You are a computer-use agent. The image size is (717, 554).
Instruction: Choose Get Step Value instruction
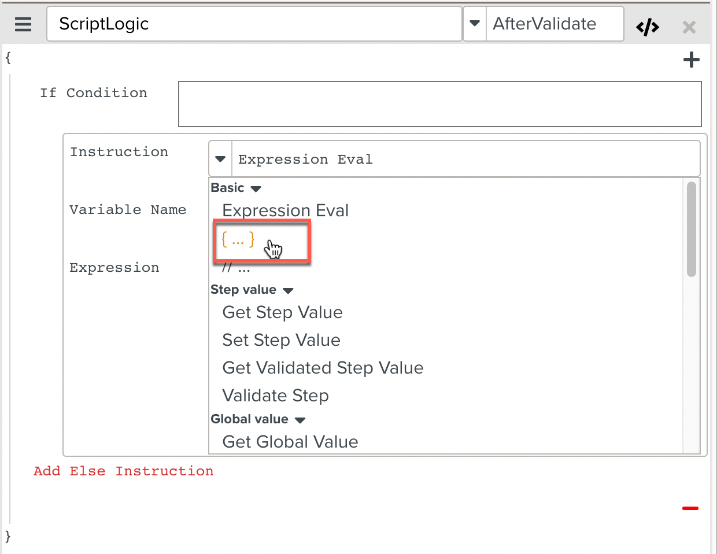[x=282, y=312]
